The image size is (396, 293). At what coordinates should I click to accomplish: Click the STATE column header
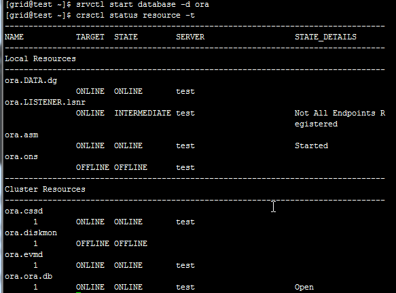pos(126,37)
